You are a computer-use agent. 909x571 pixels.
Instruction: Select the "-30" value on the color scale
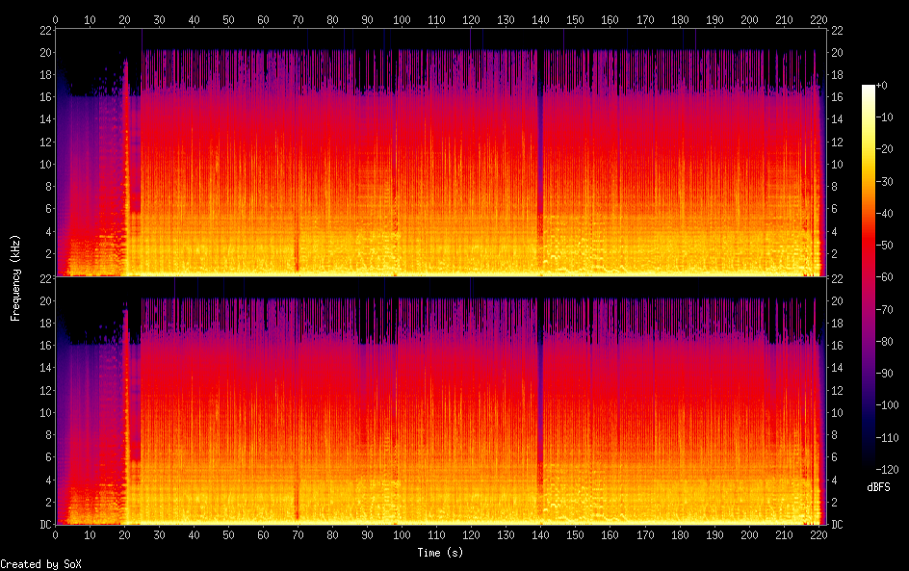(884, 181)
